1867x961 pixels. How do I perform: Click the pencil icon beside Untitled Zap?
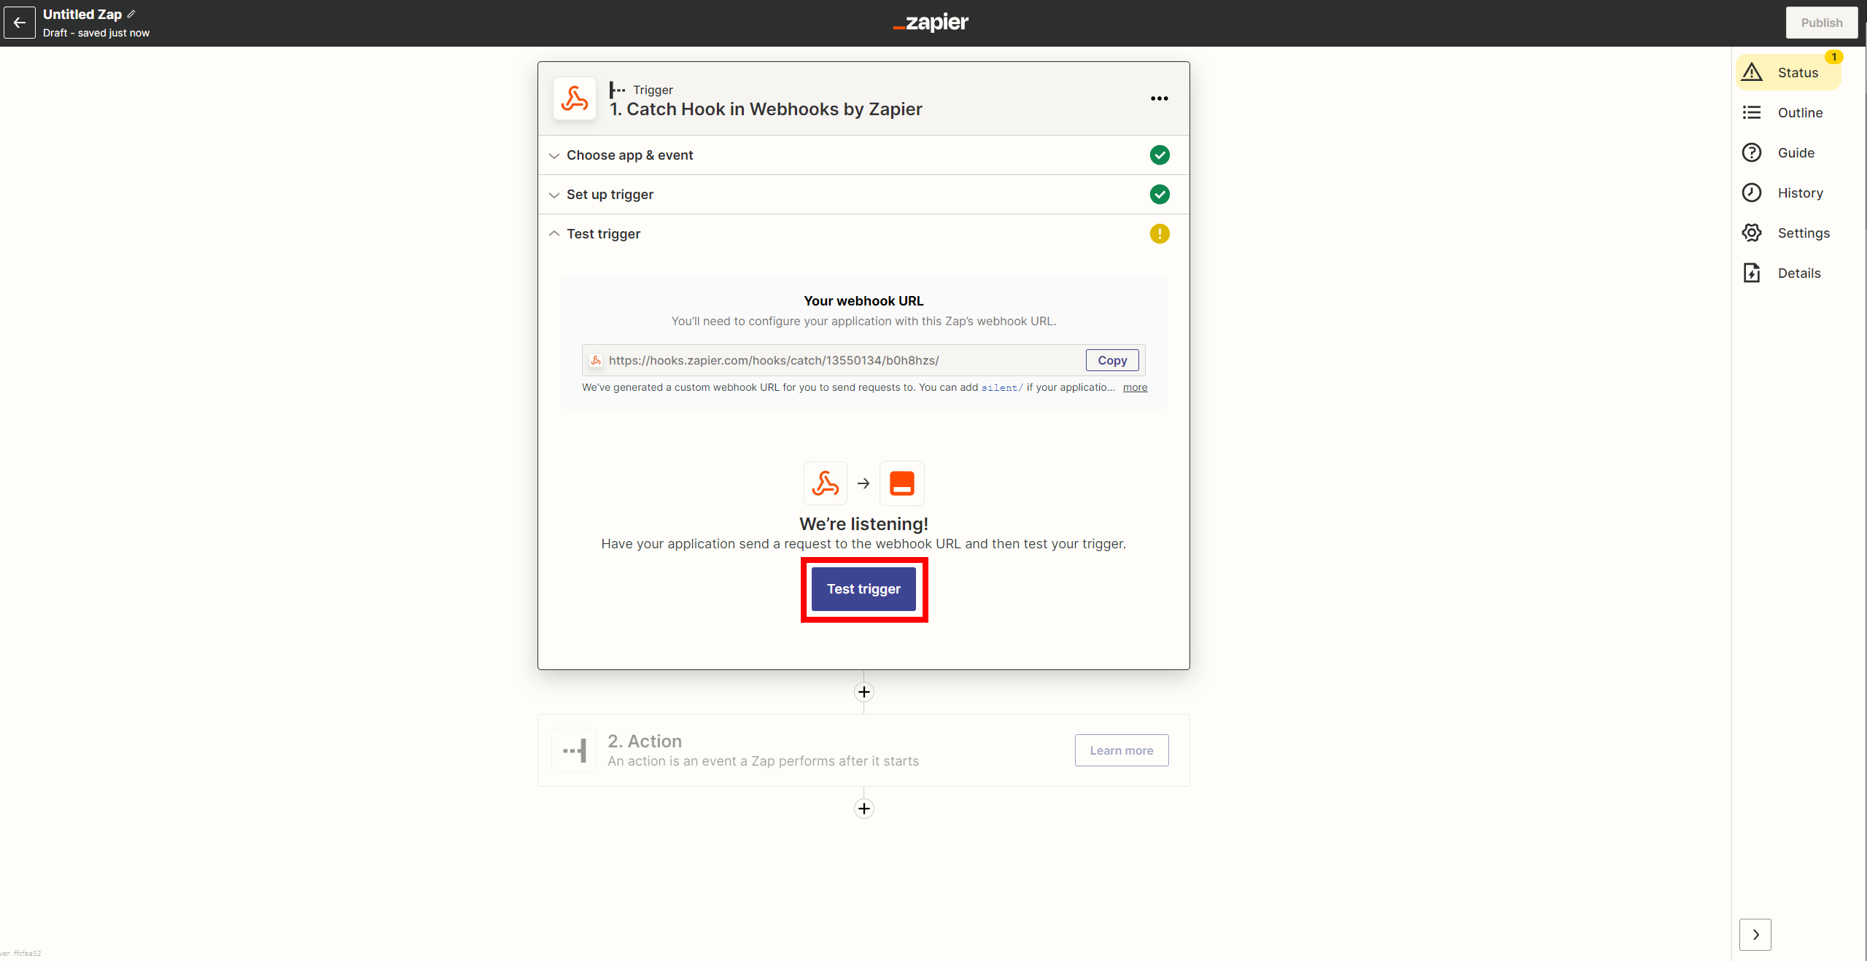click(131, 14)
